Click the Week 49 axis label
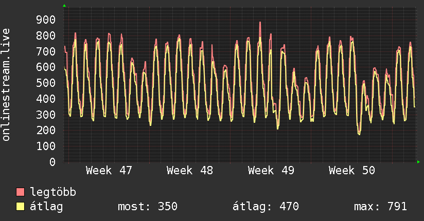424x221 pixels. tap(271, 171)
